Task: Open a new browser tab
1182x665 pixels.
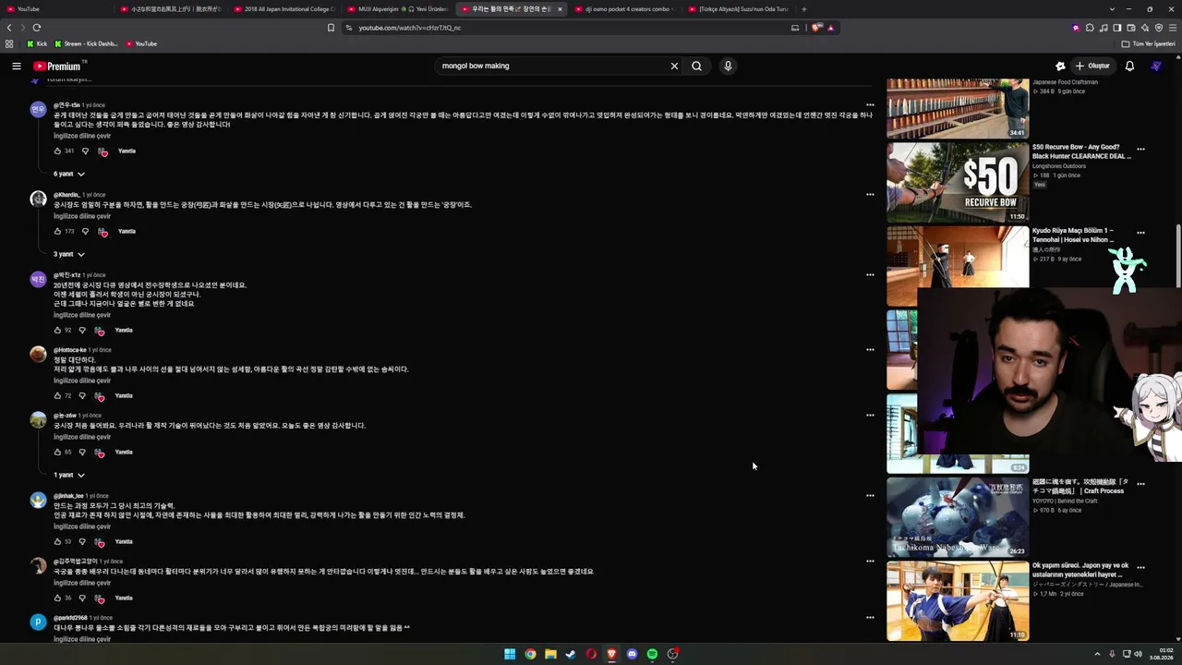Action: (804, 9)
